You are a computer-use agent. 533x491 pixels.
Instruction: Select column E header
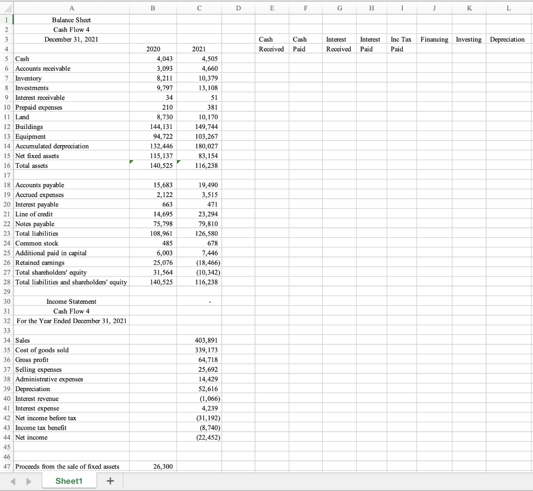click(272, 8)
